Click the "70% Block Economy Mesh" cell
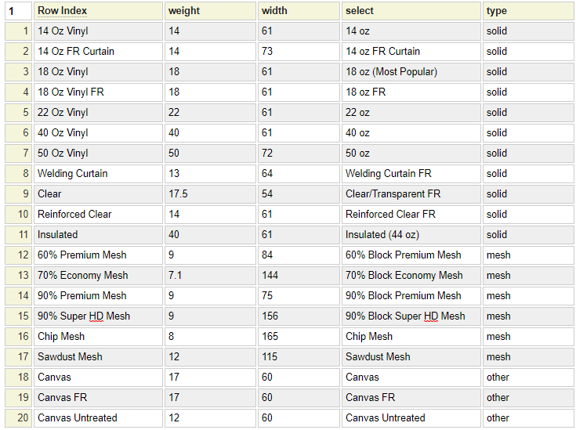Image resolution: width=576 pixels, height=430 pixels. 411,275
